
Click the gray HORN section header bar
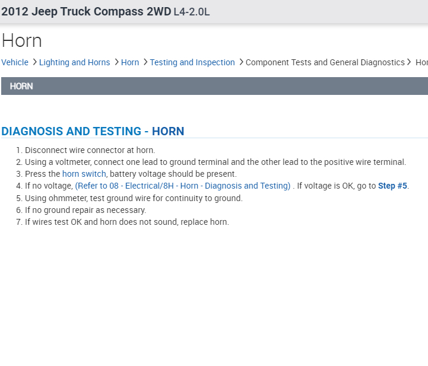(214, 86)
